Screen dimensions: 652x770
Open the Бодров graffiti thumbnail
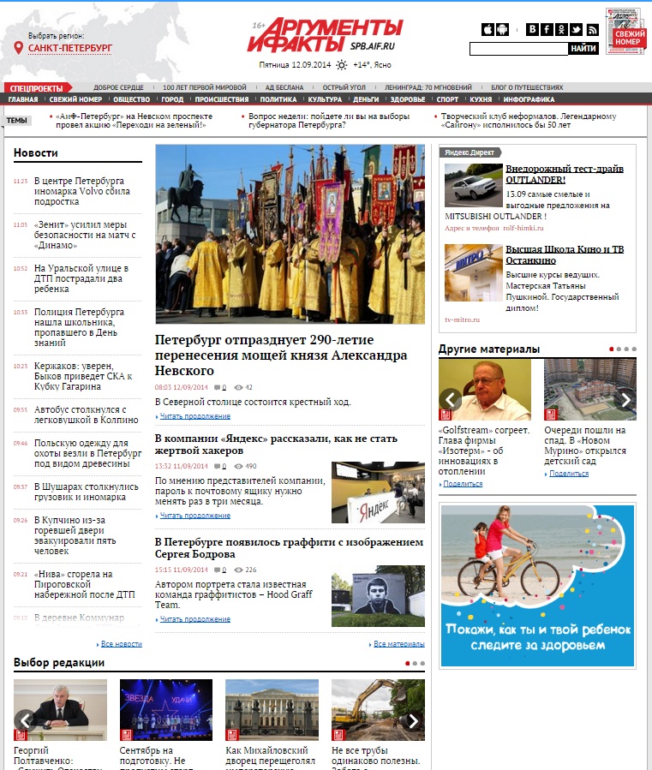pyautogui.click(x=378, y=596)
